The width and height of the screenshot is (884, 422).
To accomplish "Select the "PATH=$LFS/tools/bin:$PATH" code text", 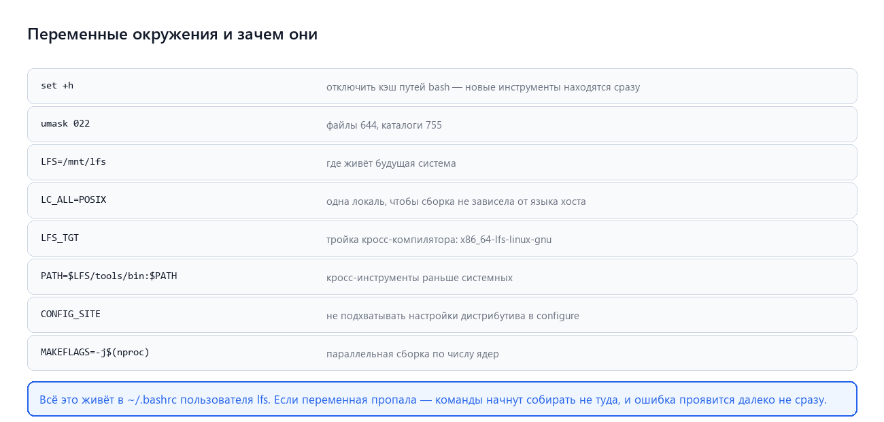I will click(x=109, y=276).
